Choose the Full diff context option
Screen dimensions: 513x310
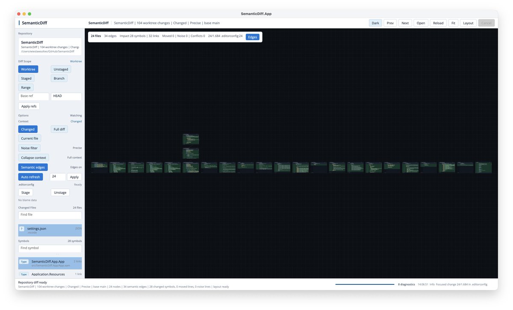point(59,129)
